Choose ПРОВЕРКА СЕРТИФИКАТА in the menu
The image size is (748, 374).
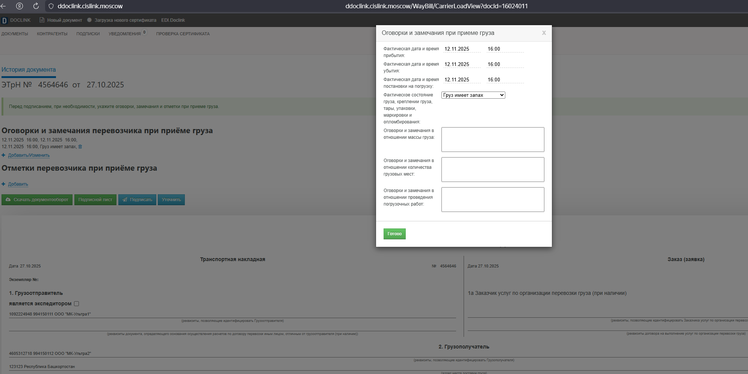[x=183, y=34]
